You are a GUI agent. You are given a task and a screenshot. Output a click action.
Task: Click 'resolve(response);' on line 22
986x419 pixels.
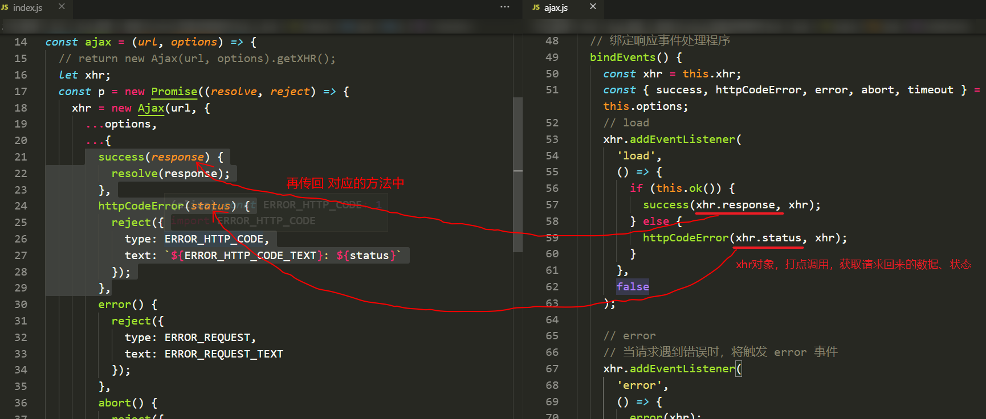coord(170,174)
